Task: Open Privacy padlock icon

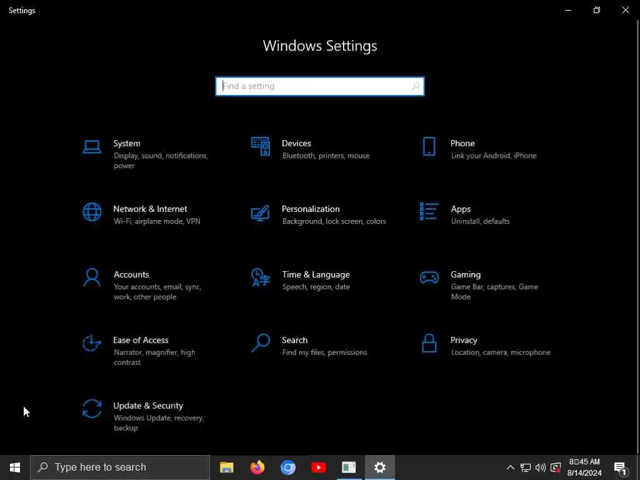Action: (429, 343)
